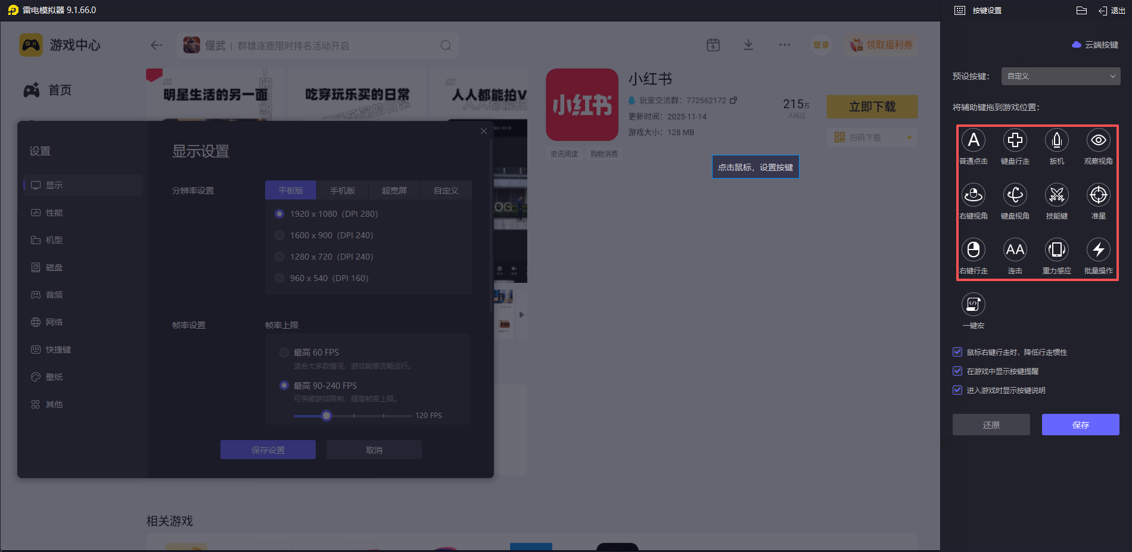Toggle 在游戏中显示按键提醒 checkbox
Screen dimensions: 1132x552
click(x=957, y=371)
